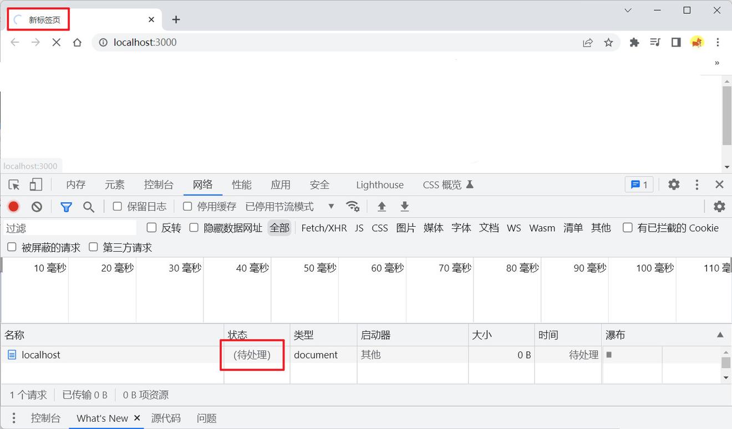732x429 pixels.
Task: Clear the network log with clear icon
Action: 37,207
